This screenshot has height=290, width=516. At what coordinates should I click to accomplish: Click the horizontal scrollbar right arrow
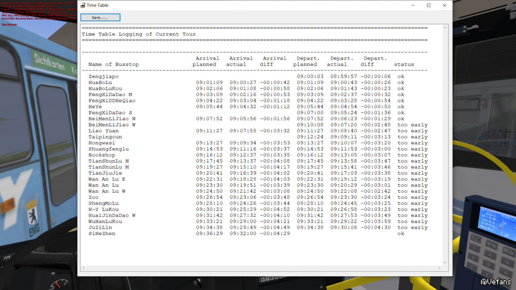[x=439, y=268]
